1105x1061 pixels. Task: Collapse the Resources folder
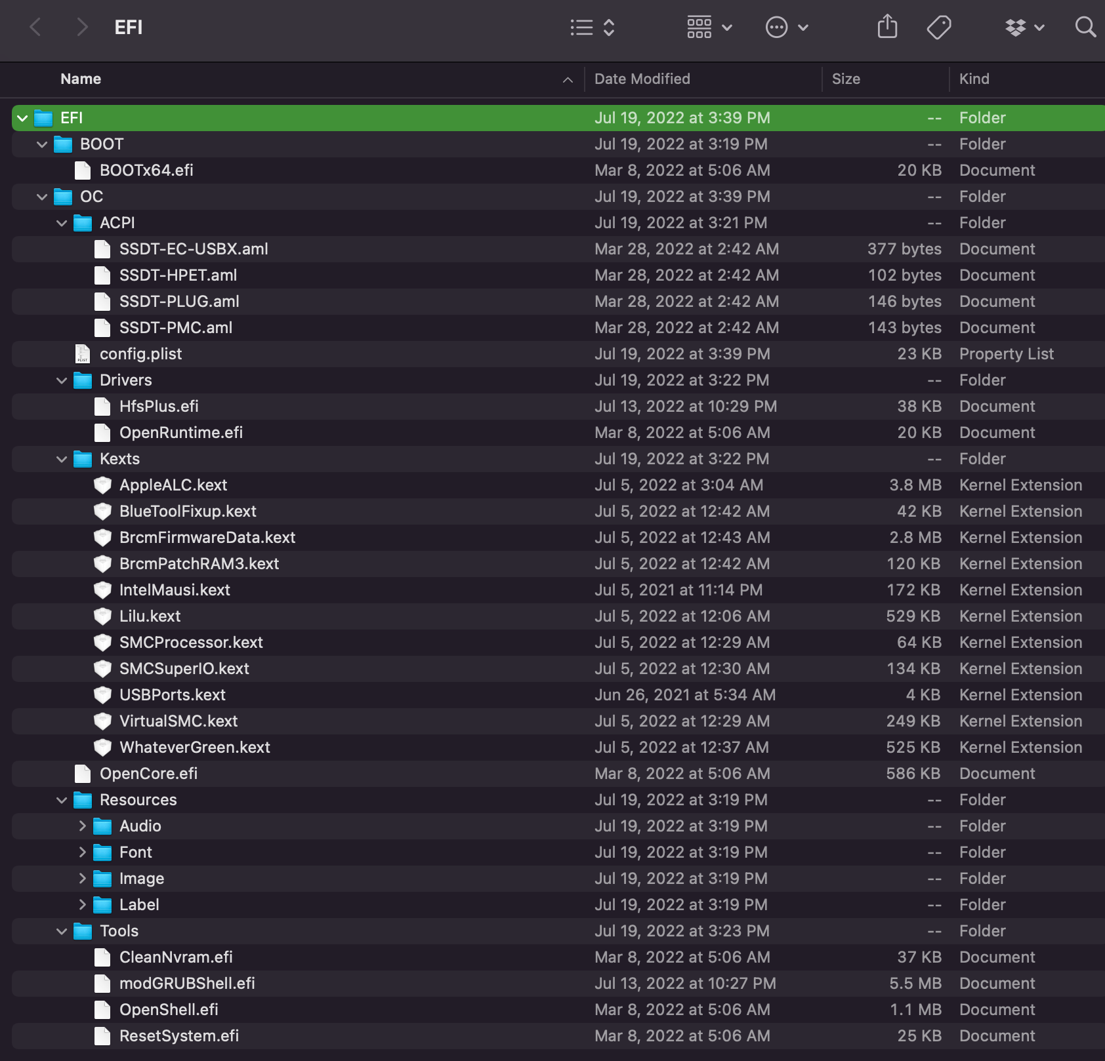tap(62, 800)
